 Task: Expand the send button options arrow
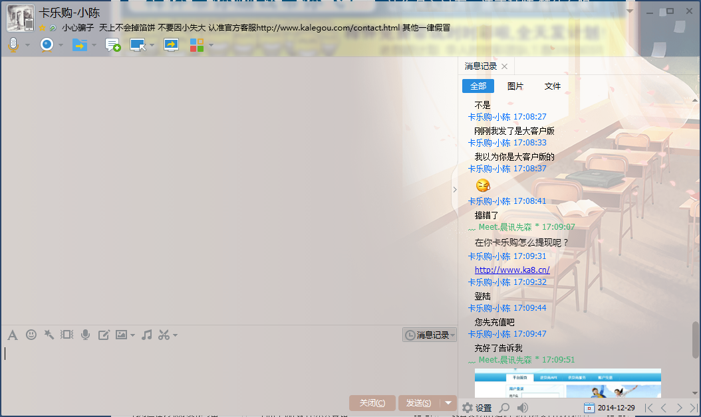pyautogui.click(x=450, y=403)
